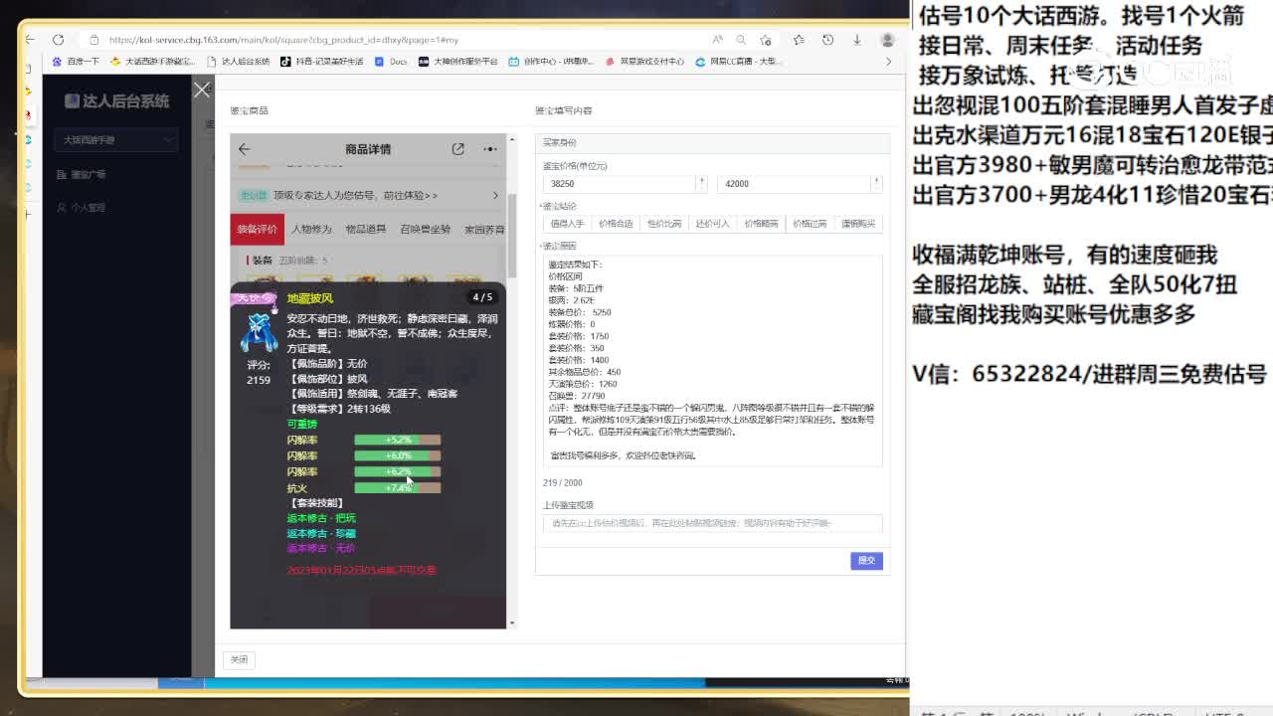
Task: Add page to favorites star-plus icon
Action: pos(765,40)
